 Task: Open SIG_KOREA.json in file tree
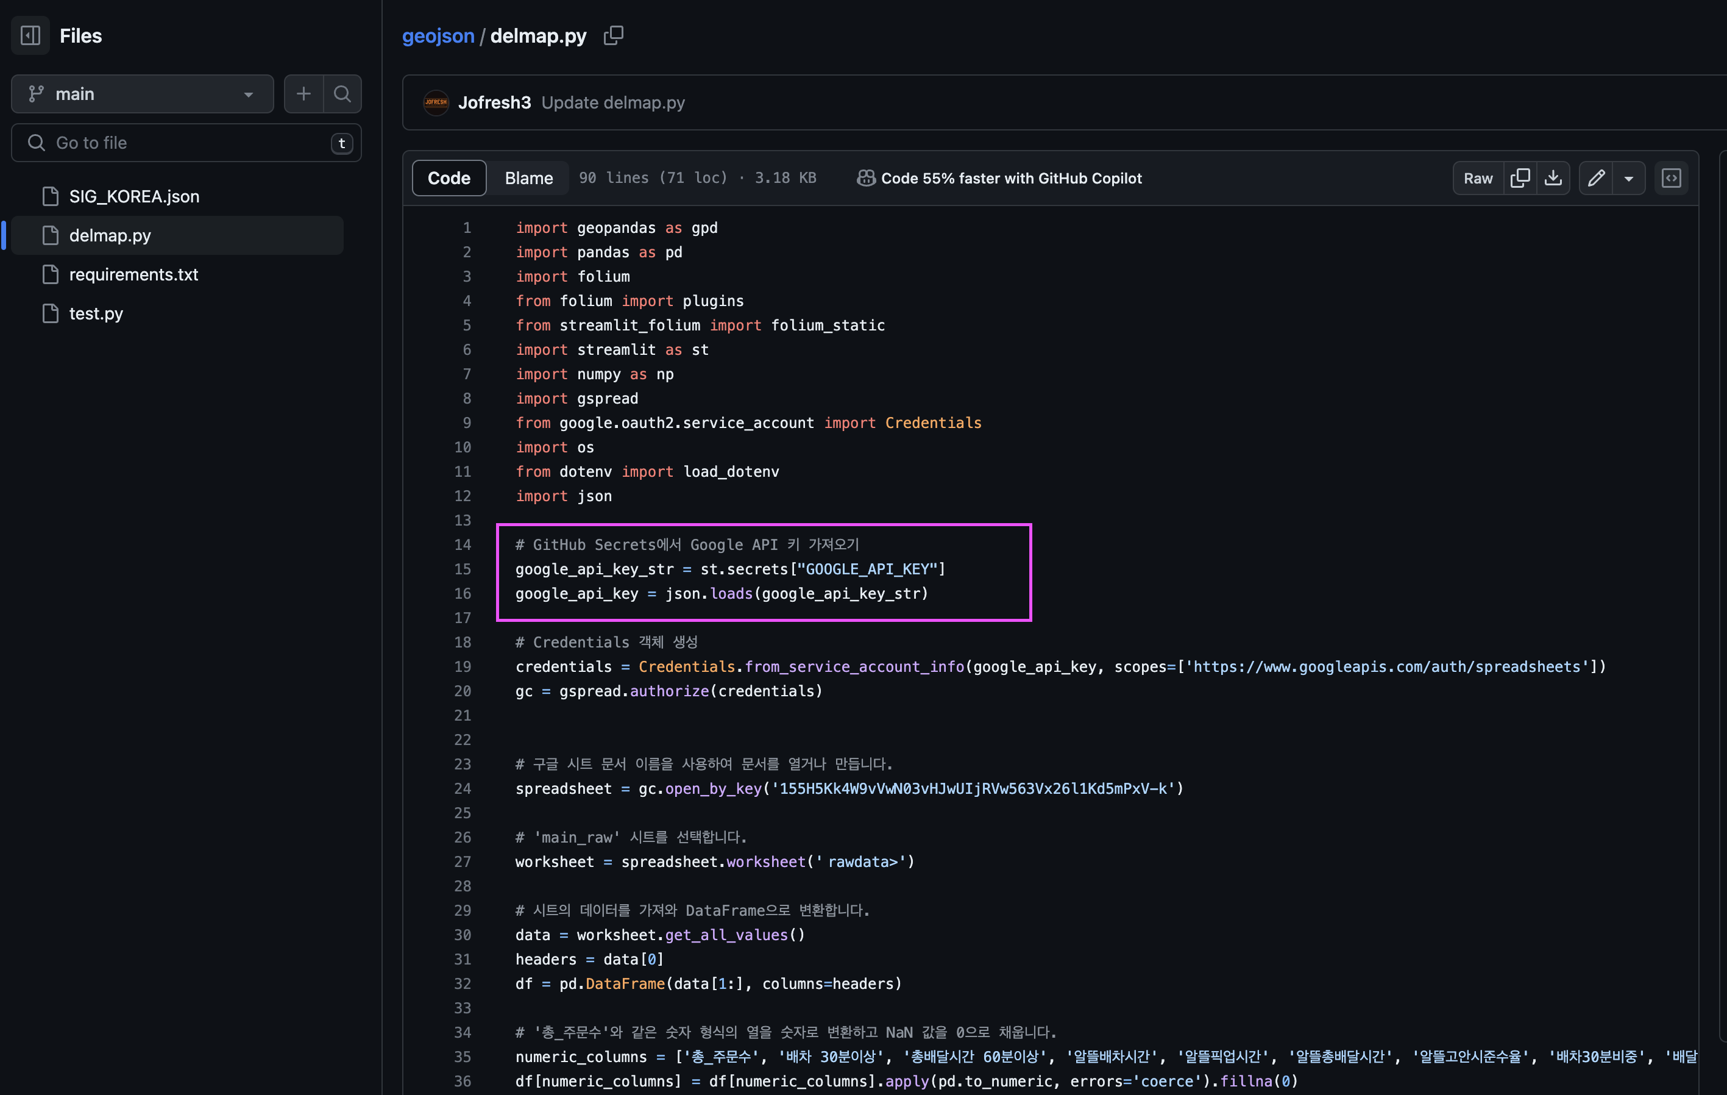[134, 196]
